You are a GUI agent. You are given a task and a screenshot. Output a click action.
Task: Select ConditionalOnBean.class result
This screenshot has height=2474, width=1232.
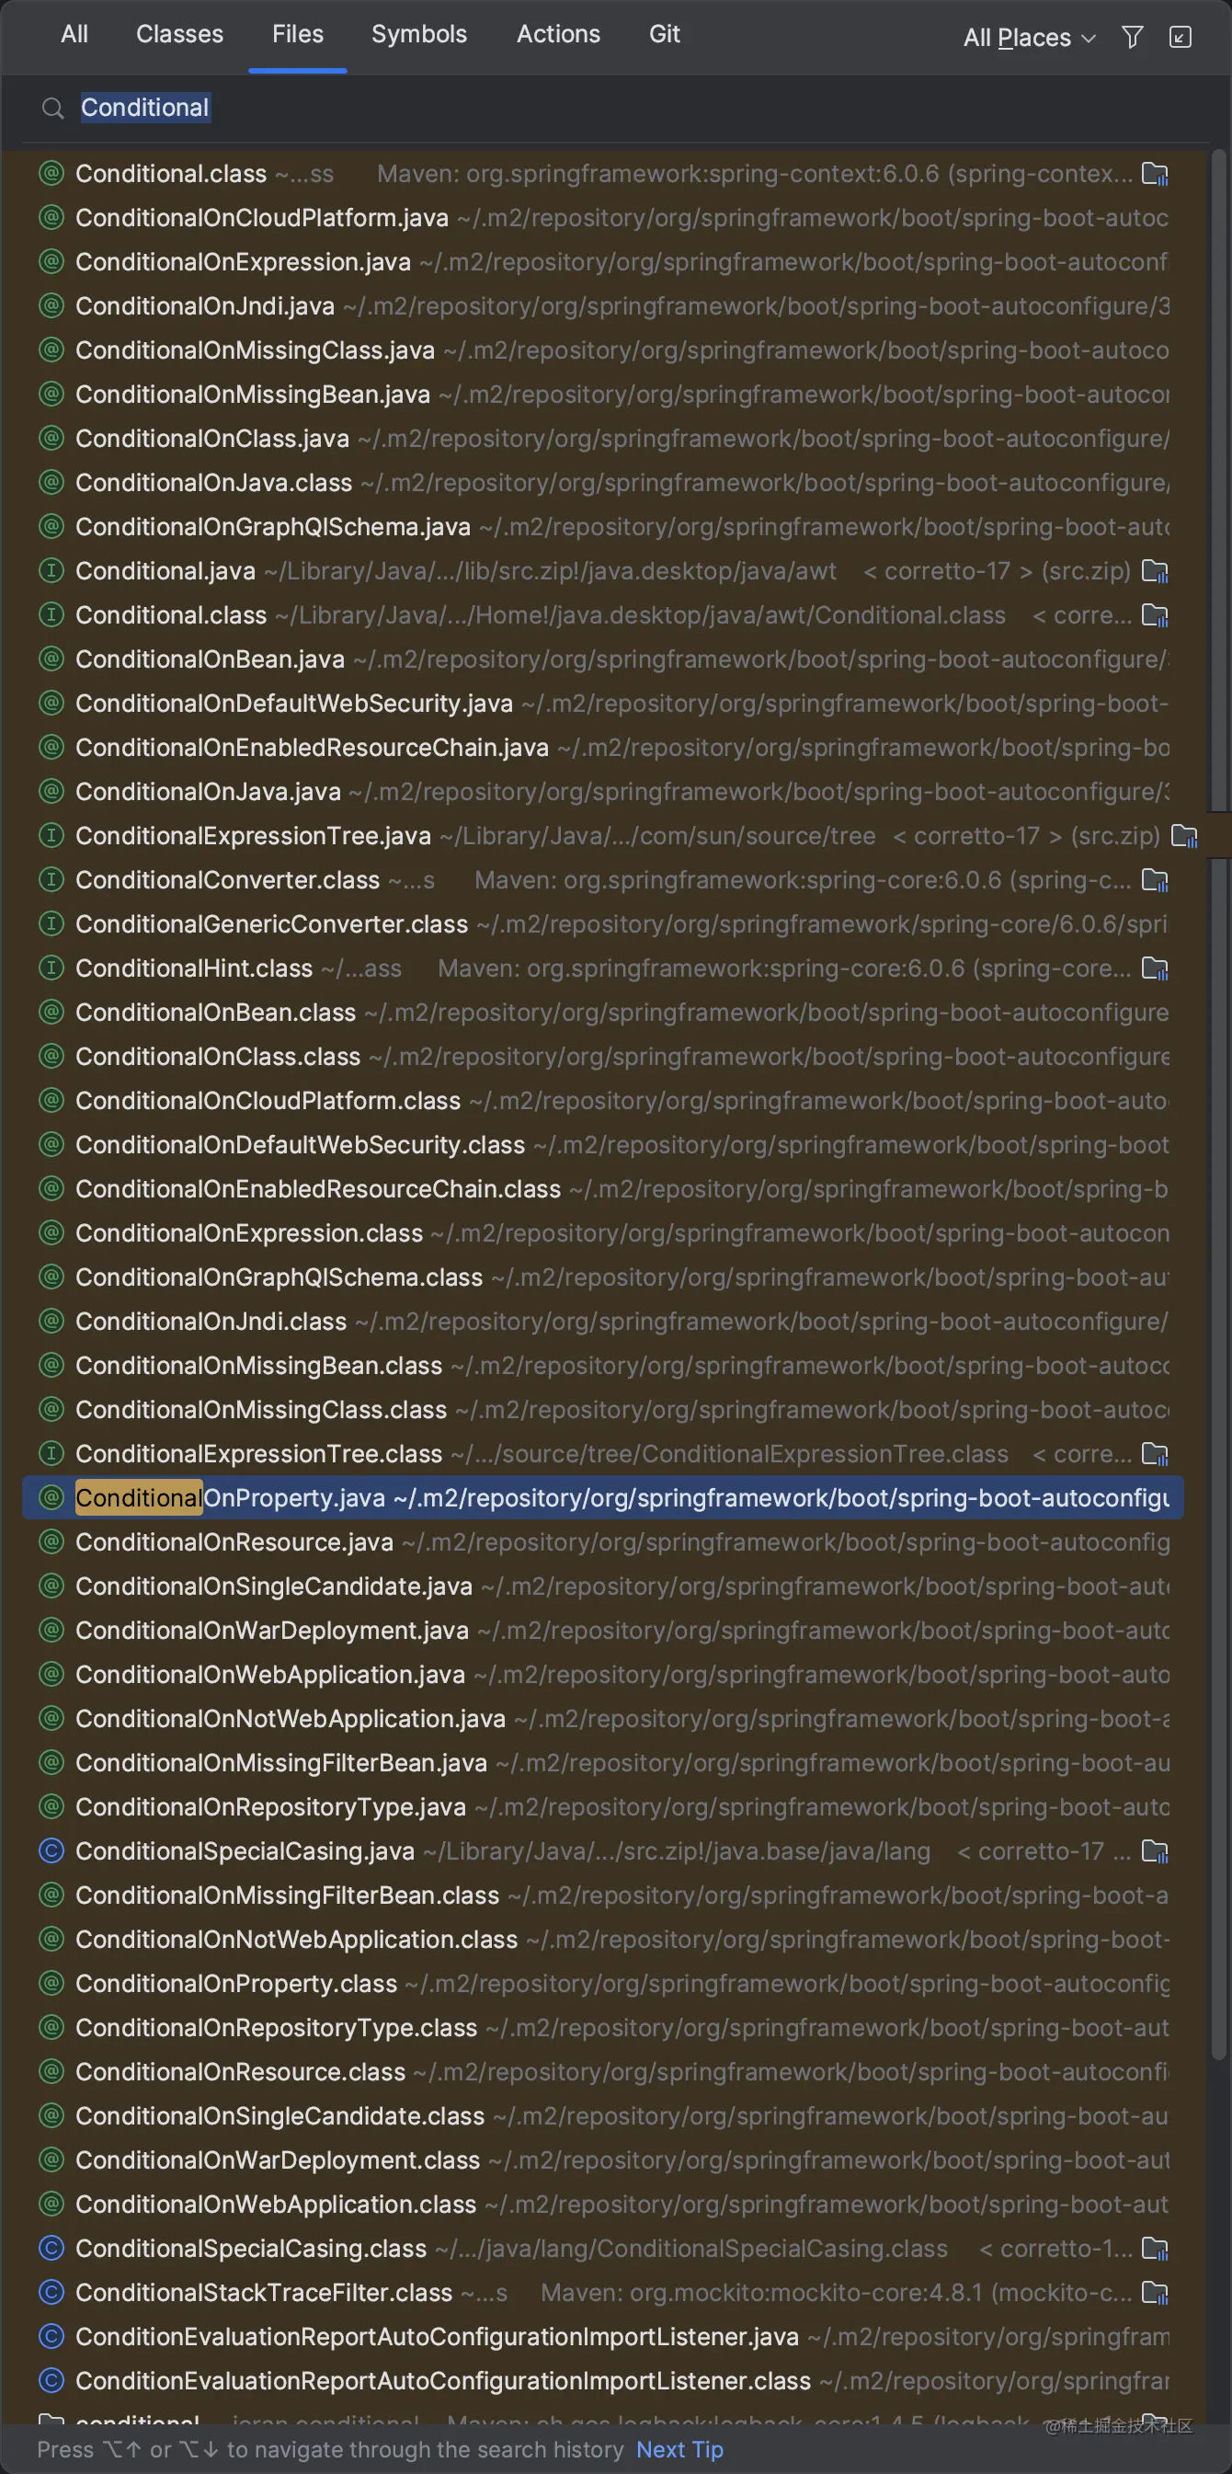pos(603,1014)
